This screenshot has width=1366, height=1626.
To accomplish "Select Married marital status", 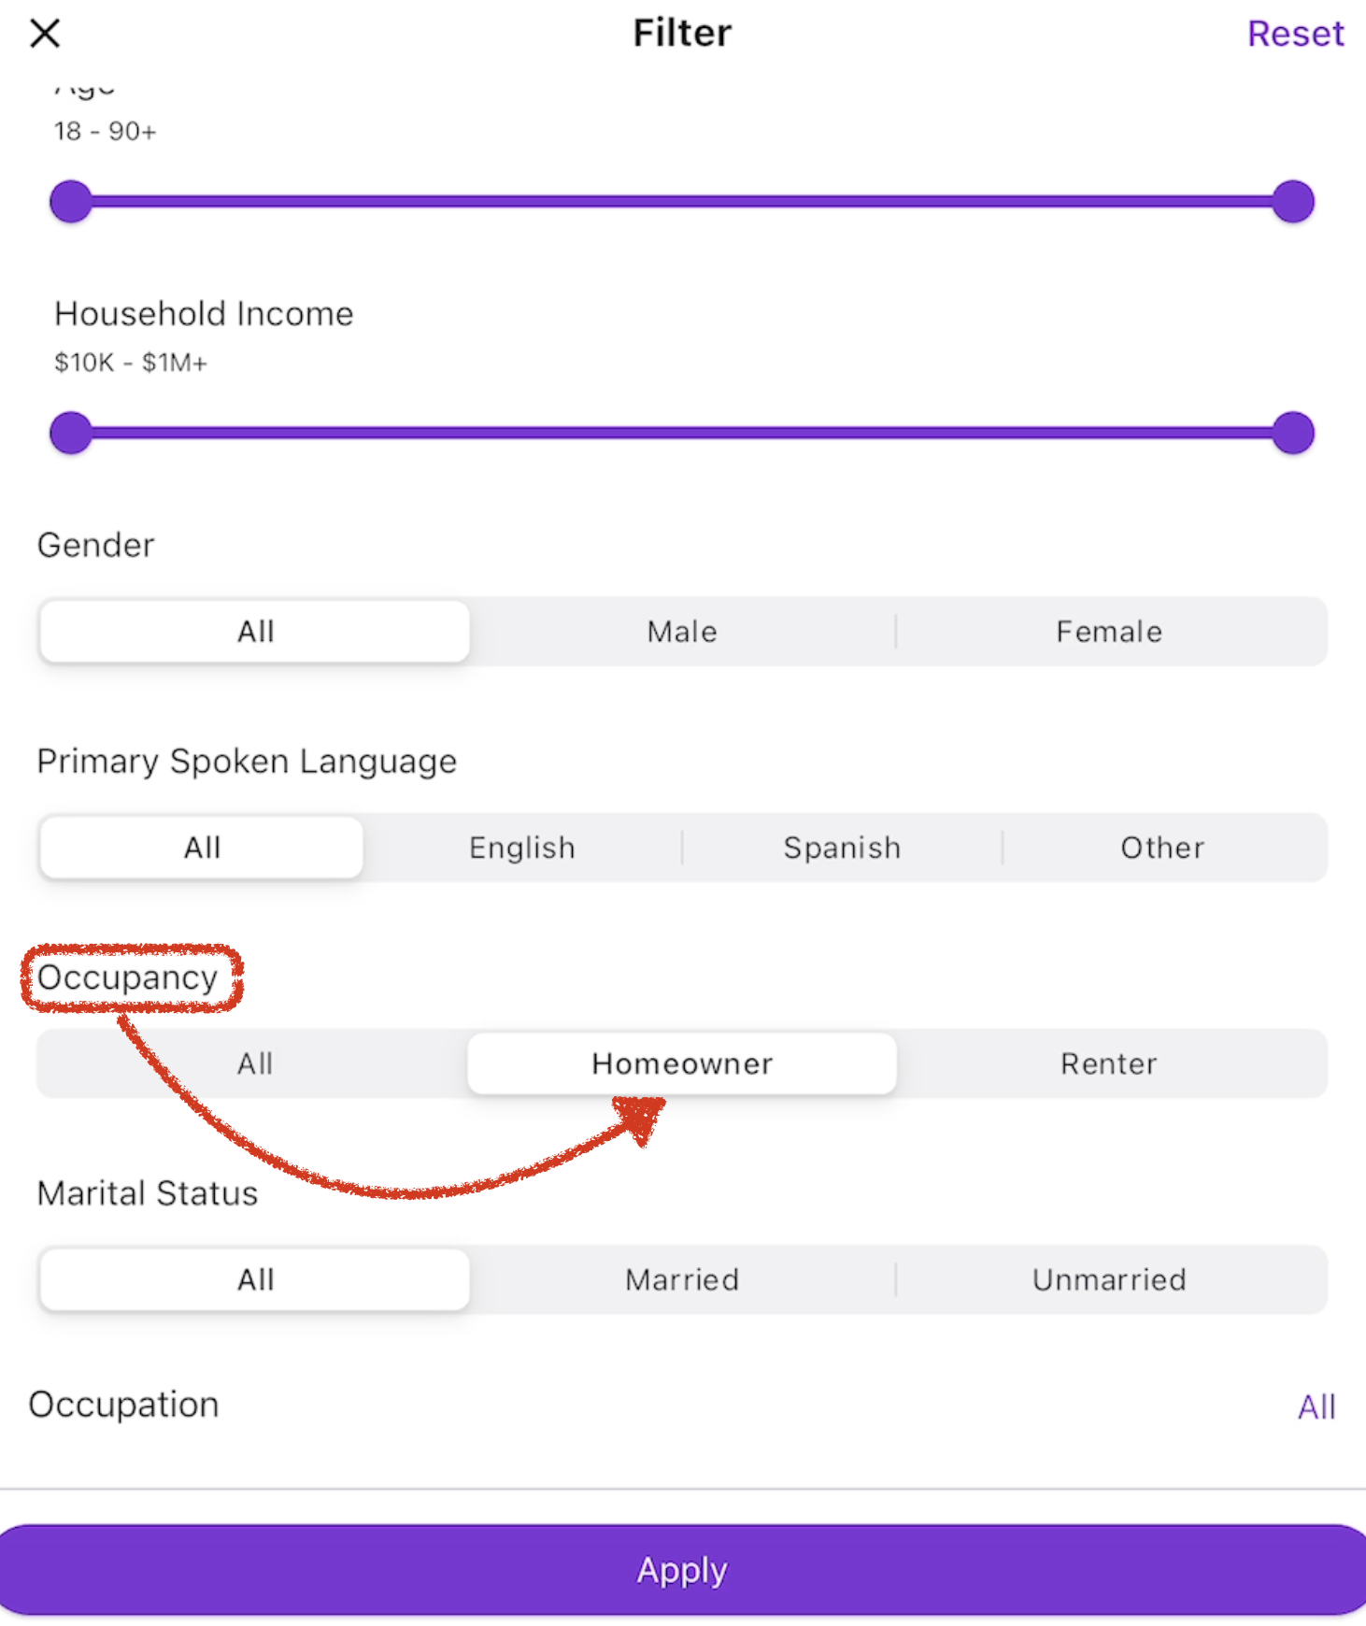I will click(x=682, y=1279).
